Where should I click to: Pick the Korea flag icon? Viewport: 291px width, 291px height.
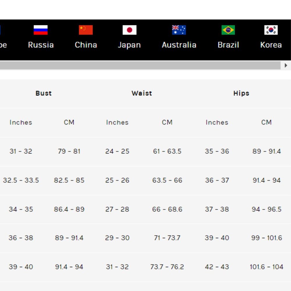271,30
